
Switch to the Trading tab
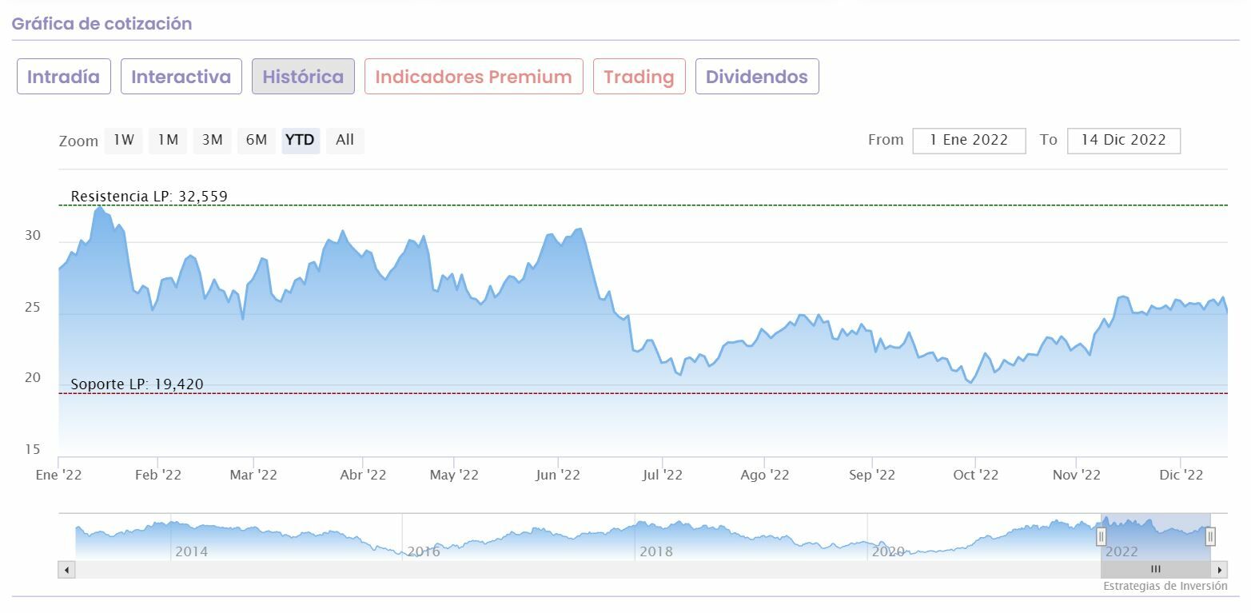point(639,77)
